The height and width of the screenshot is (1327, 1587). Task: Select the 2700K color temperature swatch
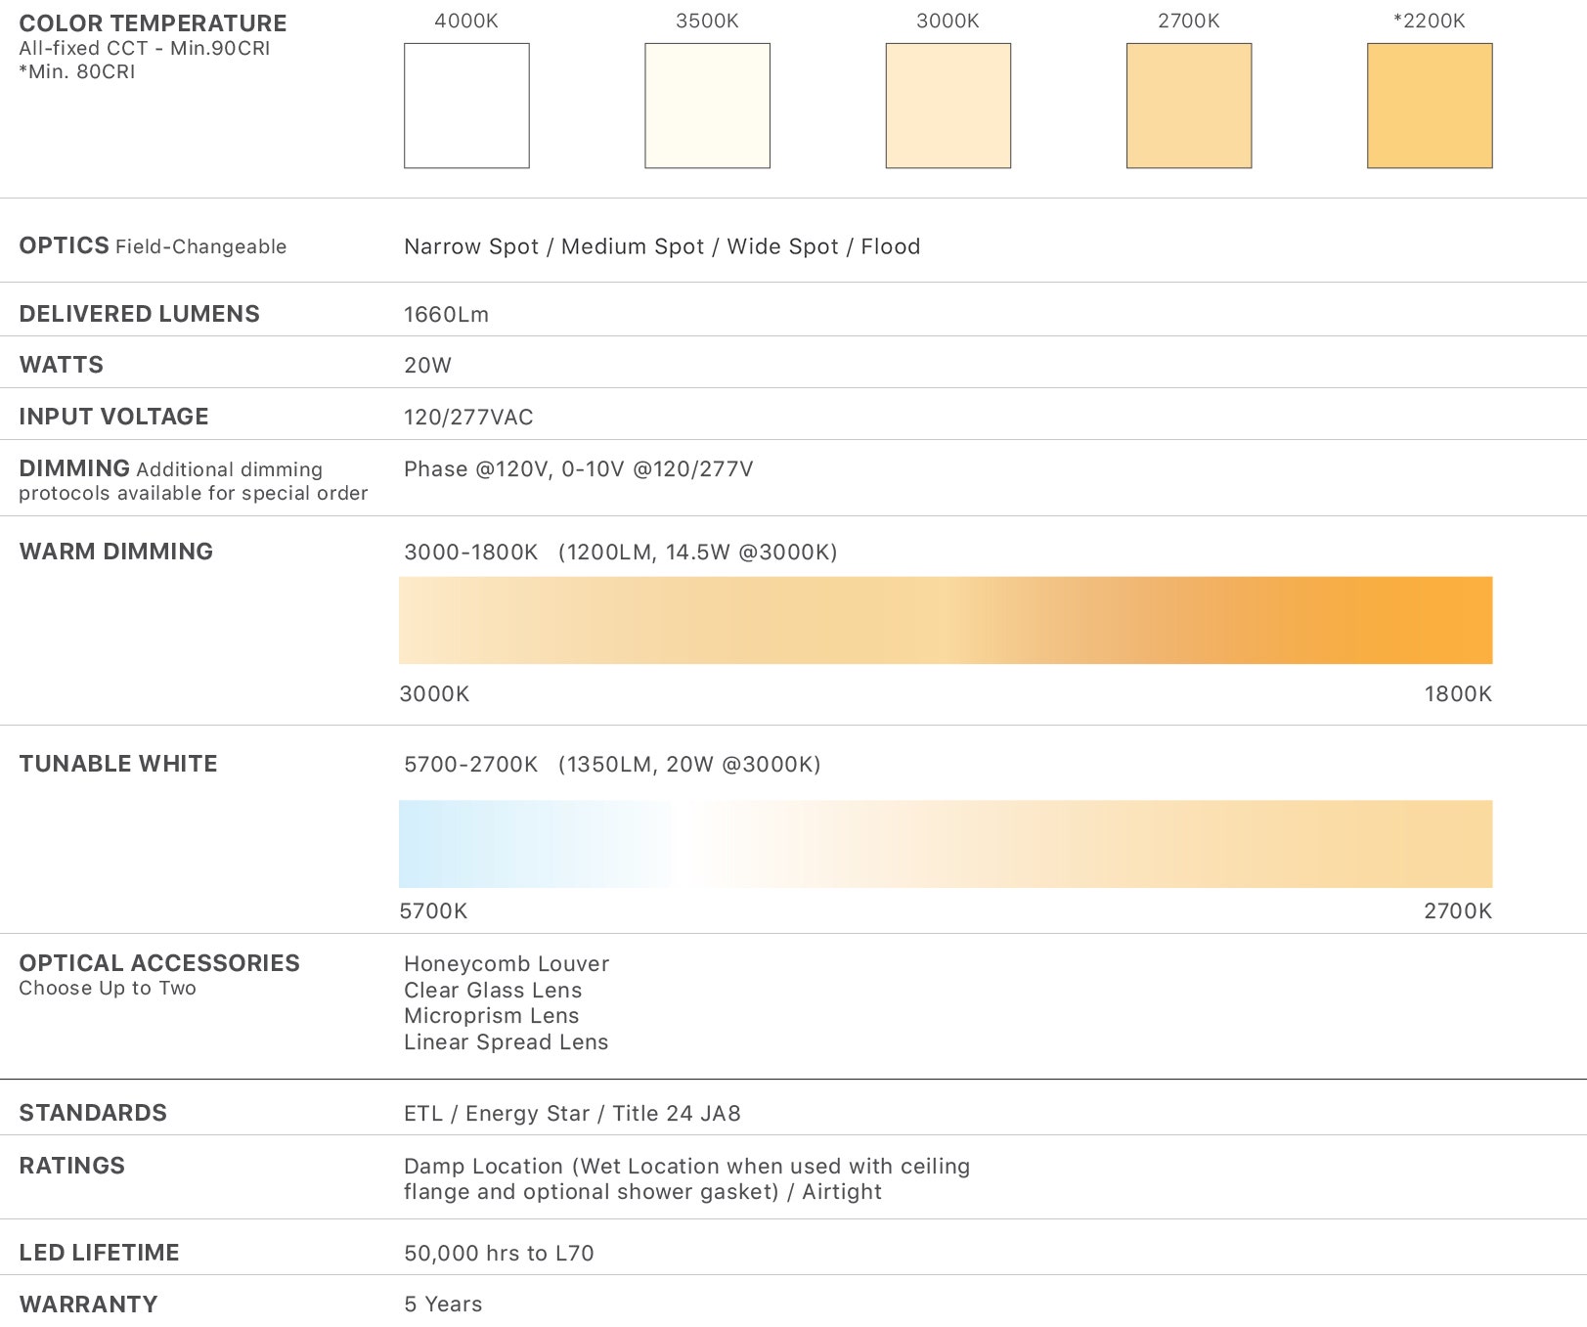(x=1189, y=106)
